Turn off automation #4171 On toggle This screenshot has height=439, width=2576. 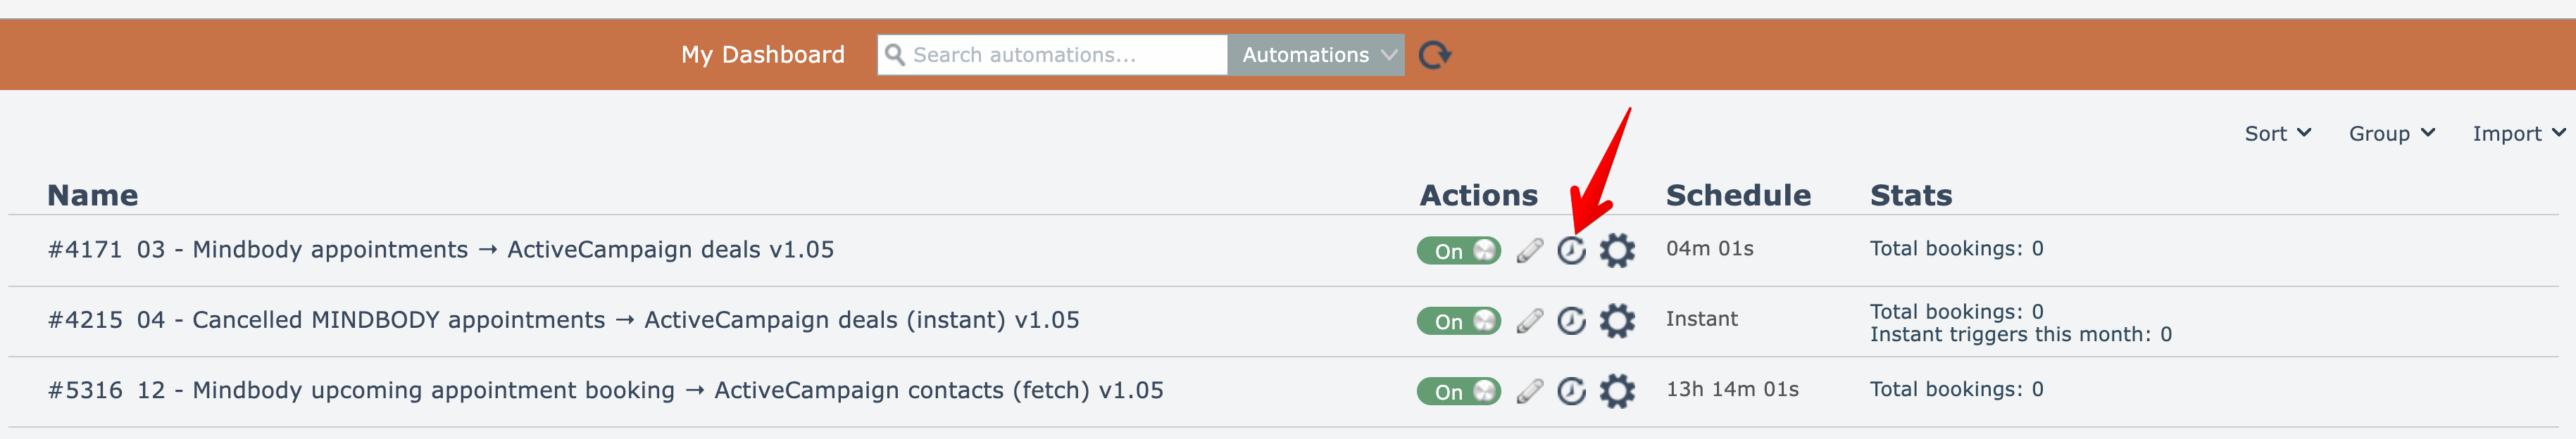coord(1458,250)
